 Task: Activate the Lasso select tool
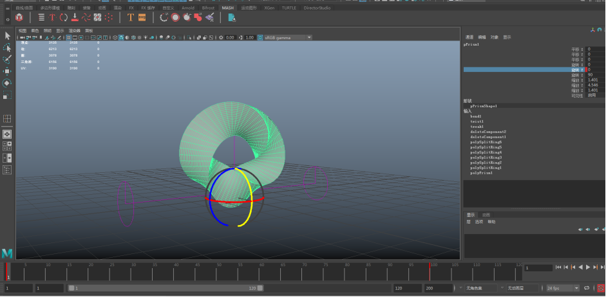tap(7, 48)
